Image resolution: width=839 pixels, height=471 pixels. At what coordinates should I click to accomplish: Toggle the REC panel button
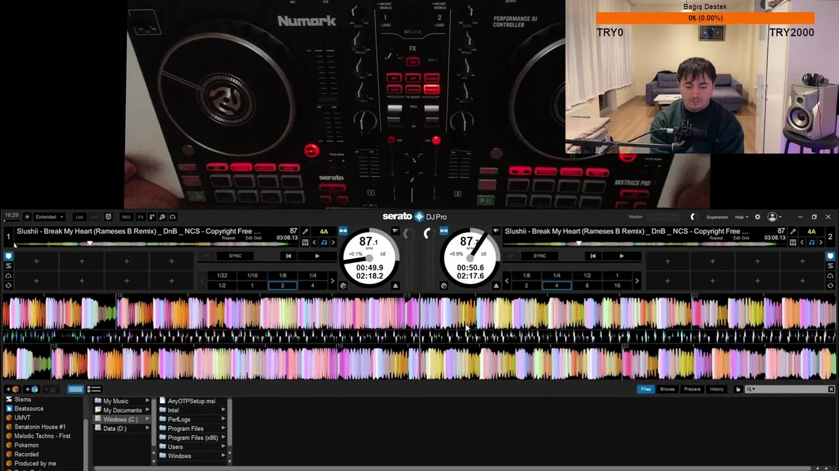pyautogui.click(x=127, y=217)
